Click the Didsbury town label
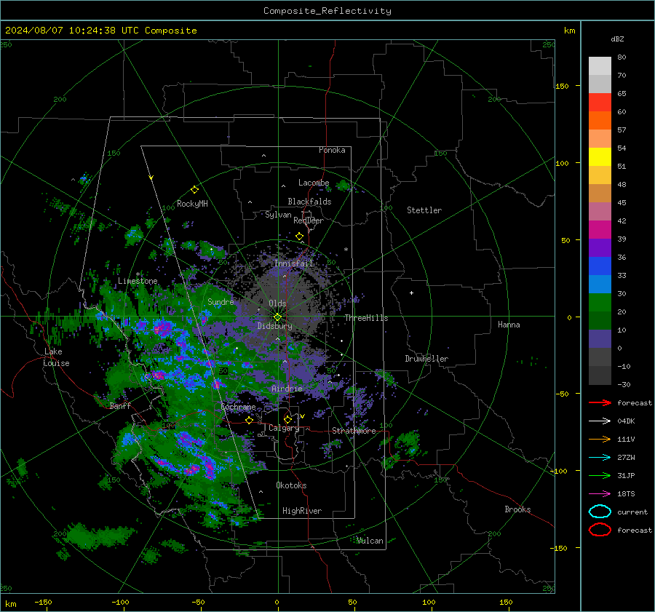 pyautogui.click(x=274, y=326)
